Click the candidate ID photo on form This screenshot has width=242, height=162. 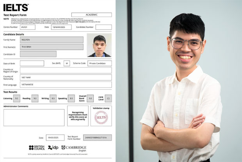pyautogui.click(x=99, y=45)
